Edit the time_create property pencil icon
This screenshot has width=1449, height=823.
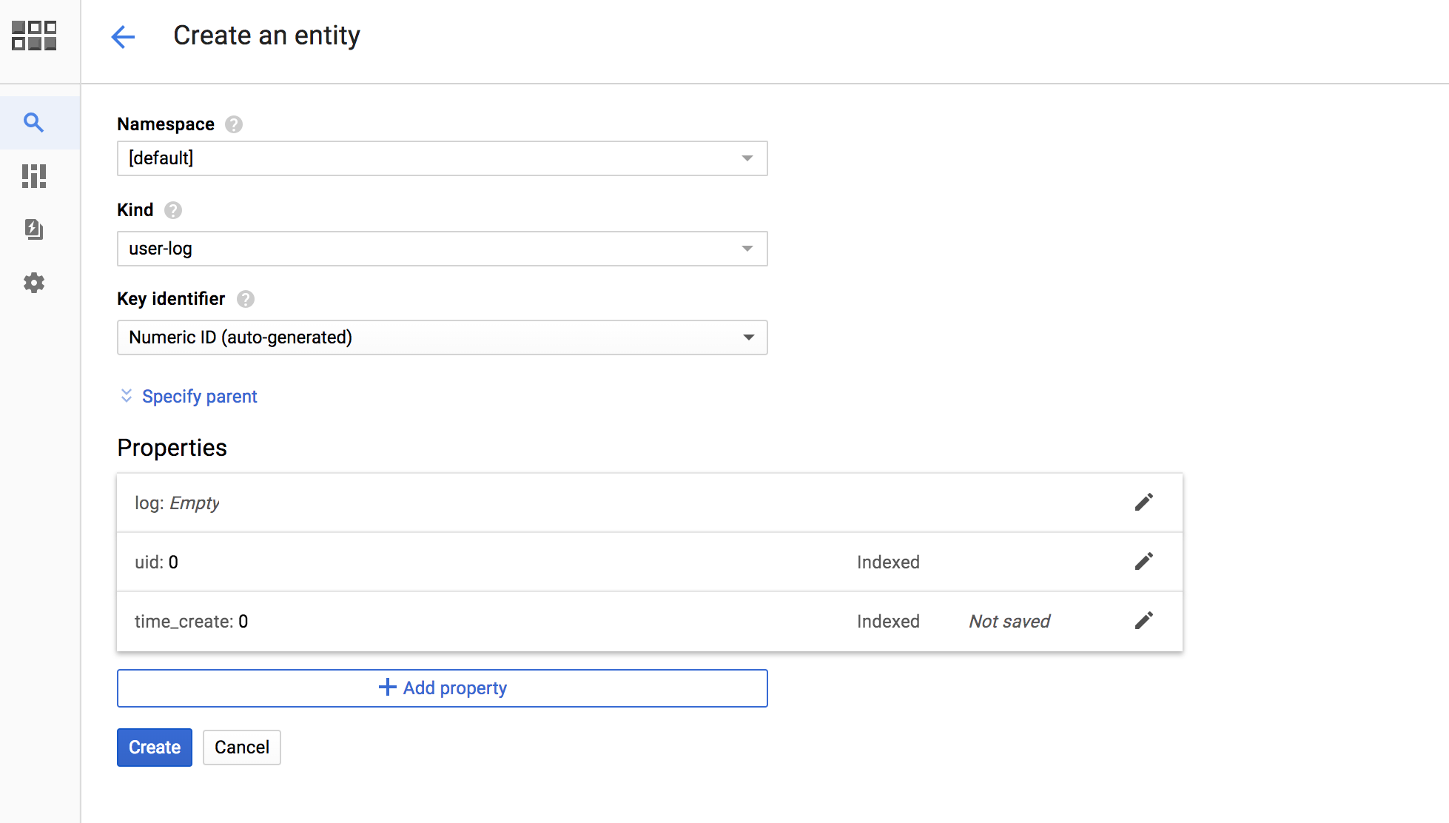tap(1143, 621)
